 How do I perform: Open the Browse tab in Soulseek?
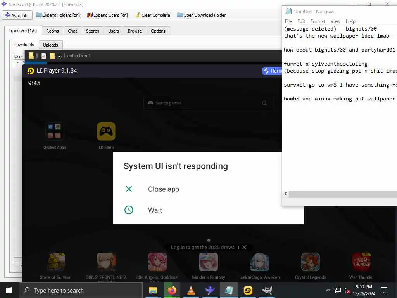click(x=135, y=31)
